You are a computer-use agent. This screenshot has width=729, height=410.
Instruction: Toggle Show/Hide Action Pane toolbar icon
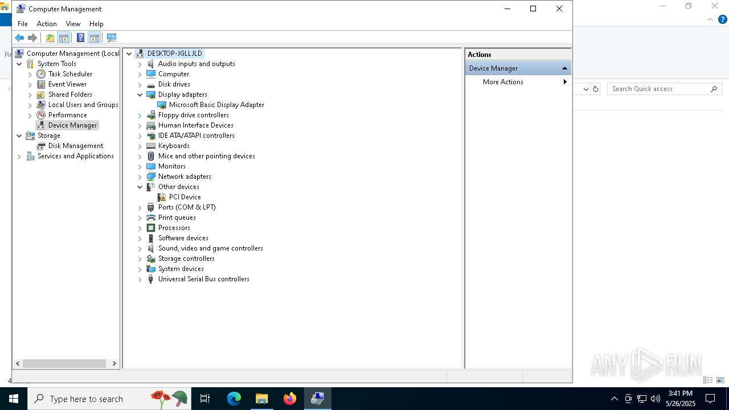coord(95,38)
